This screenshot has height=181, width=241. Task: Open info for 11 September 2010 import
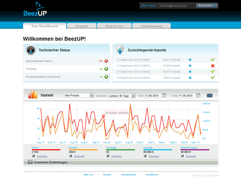190,66
